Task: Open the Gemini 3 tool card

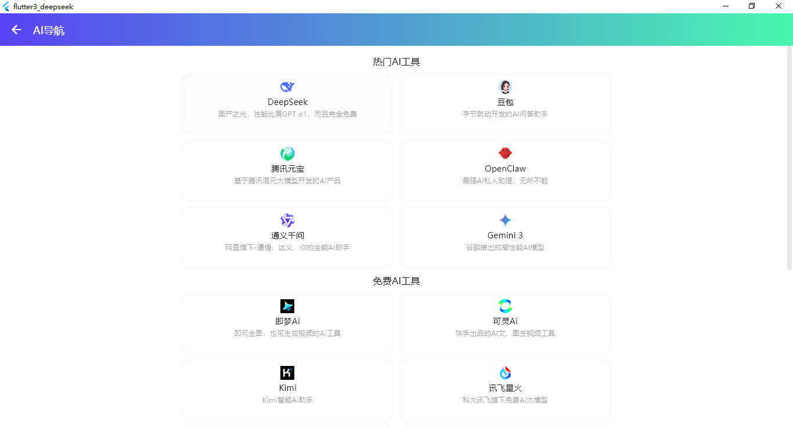Action: click(x=505, y=237)
